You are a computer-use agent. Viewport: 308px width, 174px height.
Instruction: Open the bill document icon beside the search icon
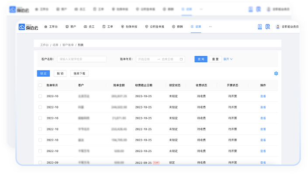260,27
